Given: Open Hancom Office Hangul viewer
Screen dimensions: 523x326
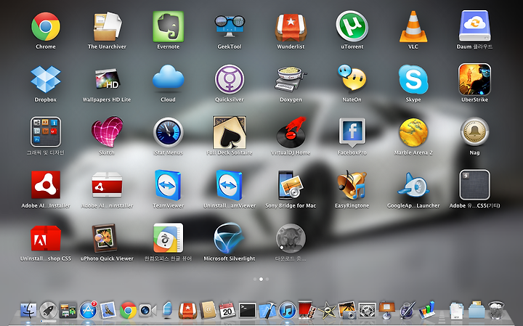Looking at the screenshot, I should (x=168, y=238).
